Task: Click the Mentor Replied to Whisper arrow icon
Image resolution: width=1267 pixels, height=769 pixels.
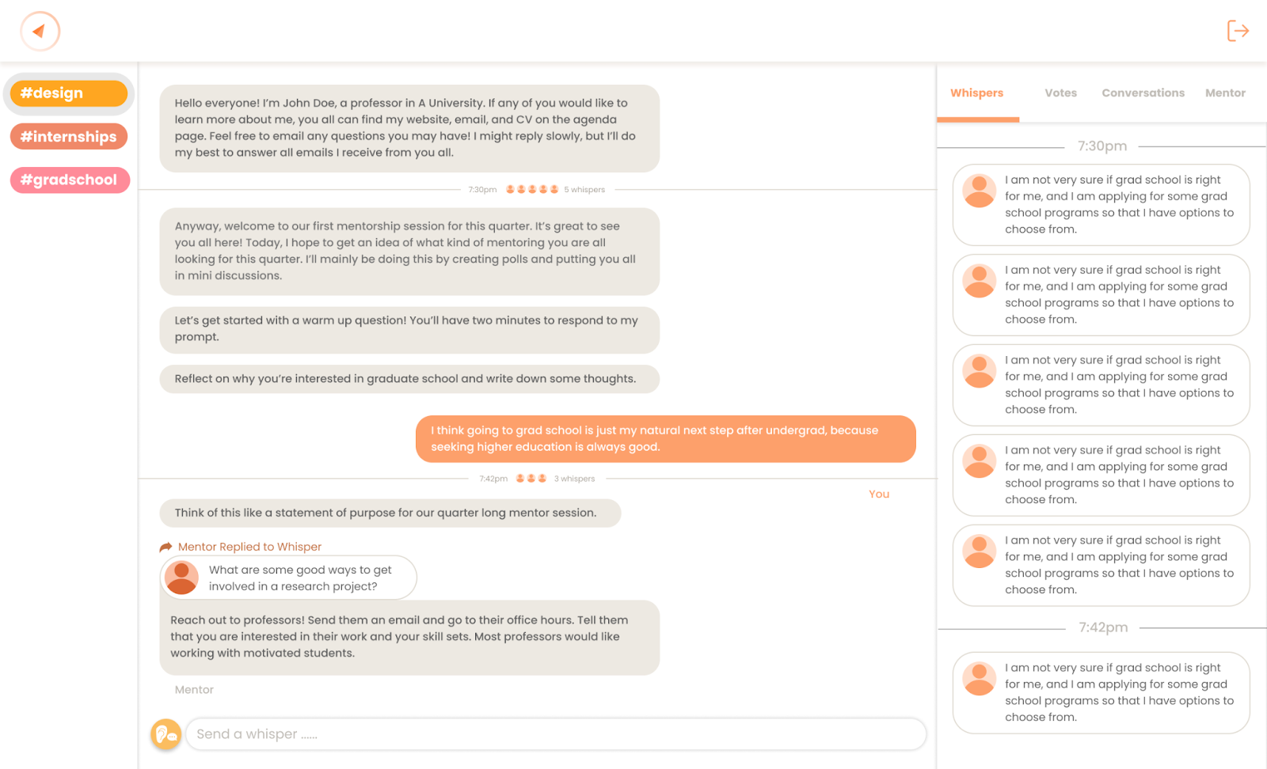Action: [x=166, y=547]
